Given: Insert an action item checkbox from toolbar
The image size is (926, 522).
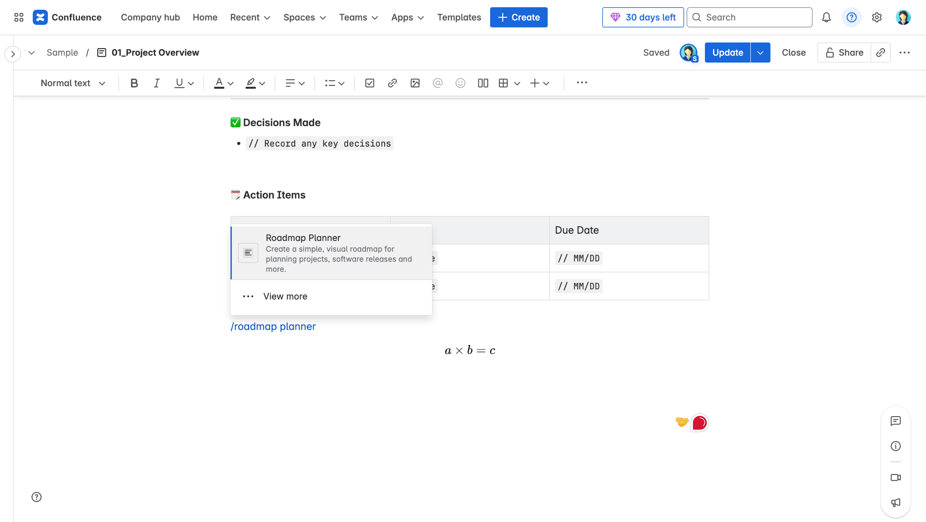Looking at the screenshot, I should pos(369,83).
